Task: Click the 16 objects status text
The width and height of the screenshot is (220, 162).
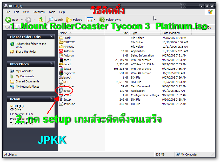Action: pos(10,154)
